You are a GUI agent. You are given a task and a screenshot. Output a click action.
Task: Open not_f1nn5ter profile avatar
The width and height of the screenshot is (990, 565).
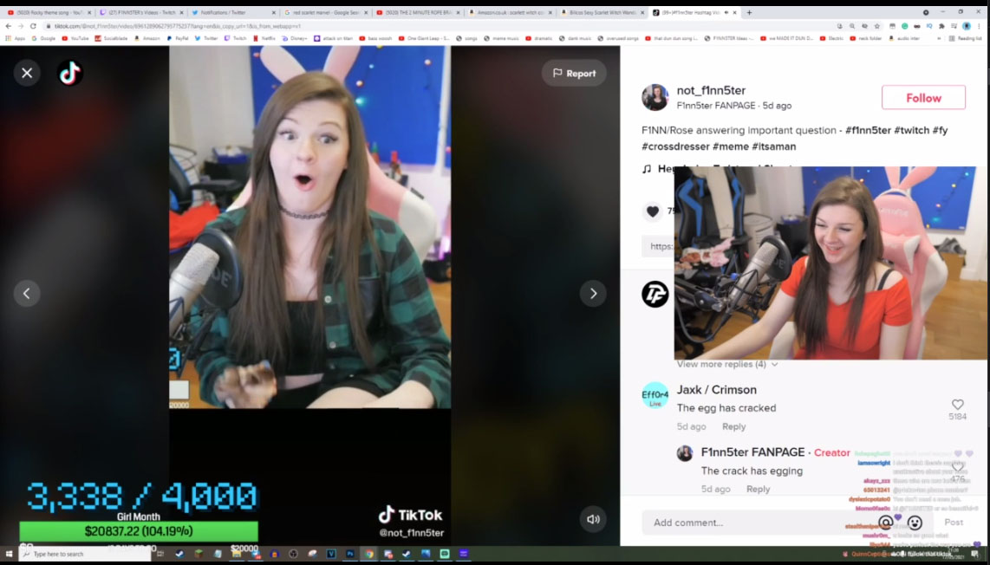[x=655, y=97]
